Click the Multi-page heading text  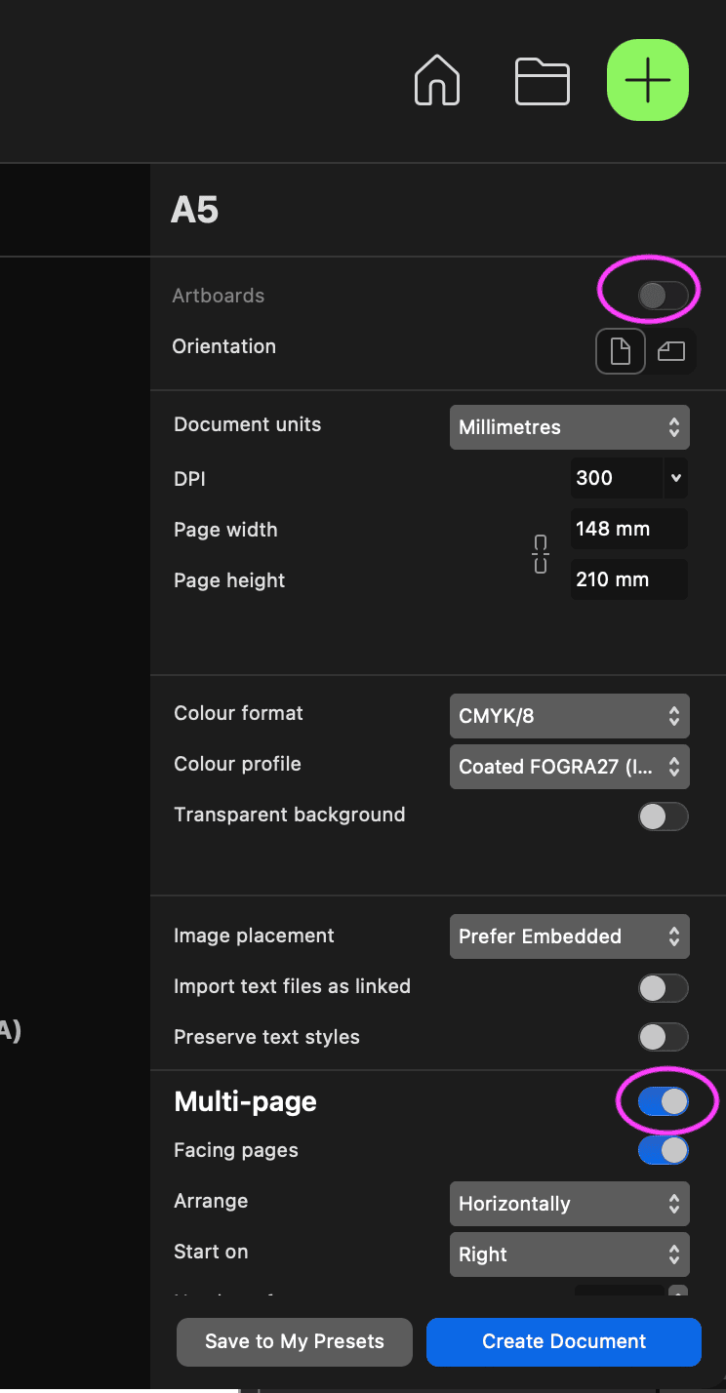[245, 1101]
